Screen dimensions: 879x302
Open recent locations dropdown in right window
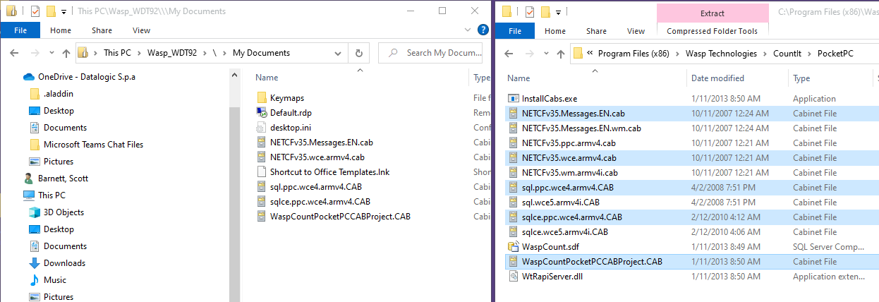[545, 53]
